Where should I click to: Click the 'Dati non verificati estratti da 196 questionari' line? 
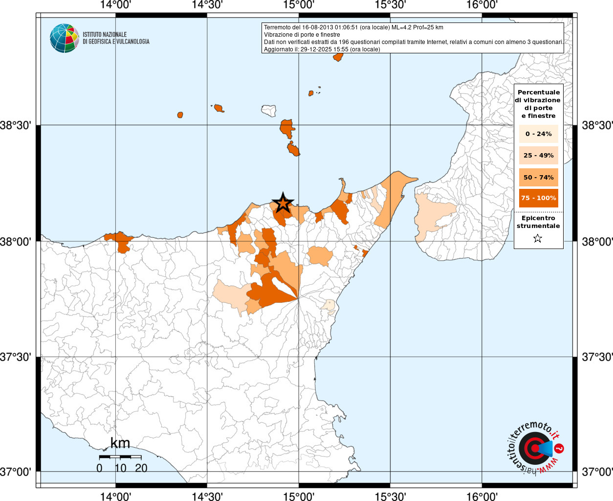[x=414, y=42]
